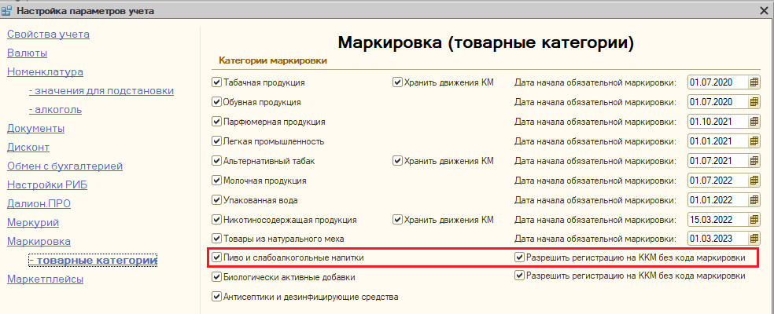
Task: Go to Обмен с бухгалтерией section
Action: tap(64, 166)
